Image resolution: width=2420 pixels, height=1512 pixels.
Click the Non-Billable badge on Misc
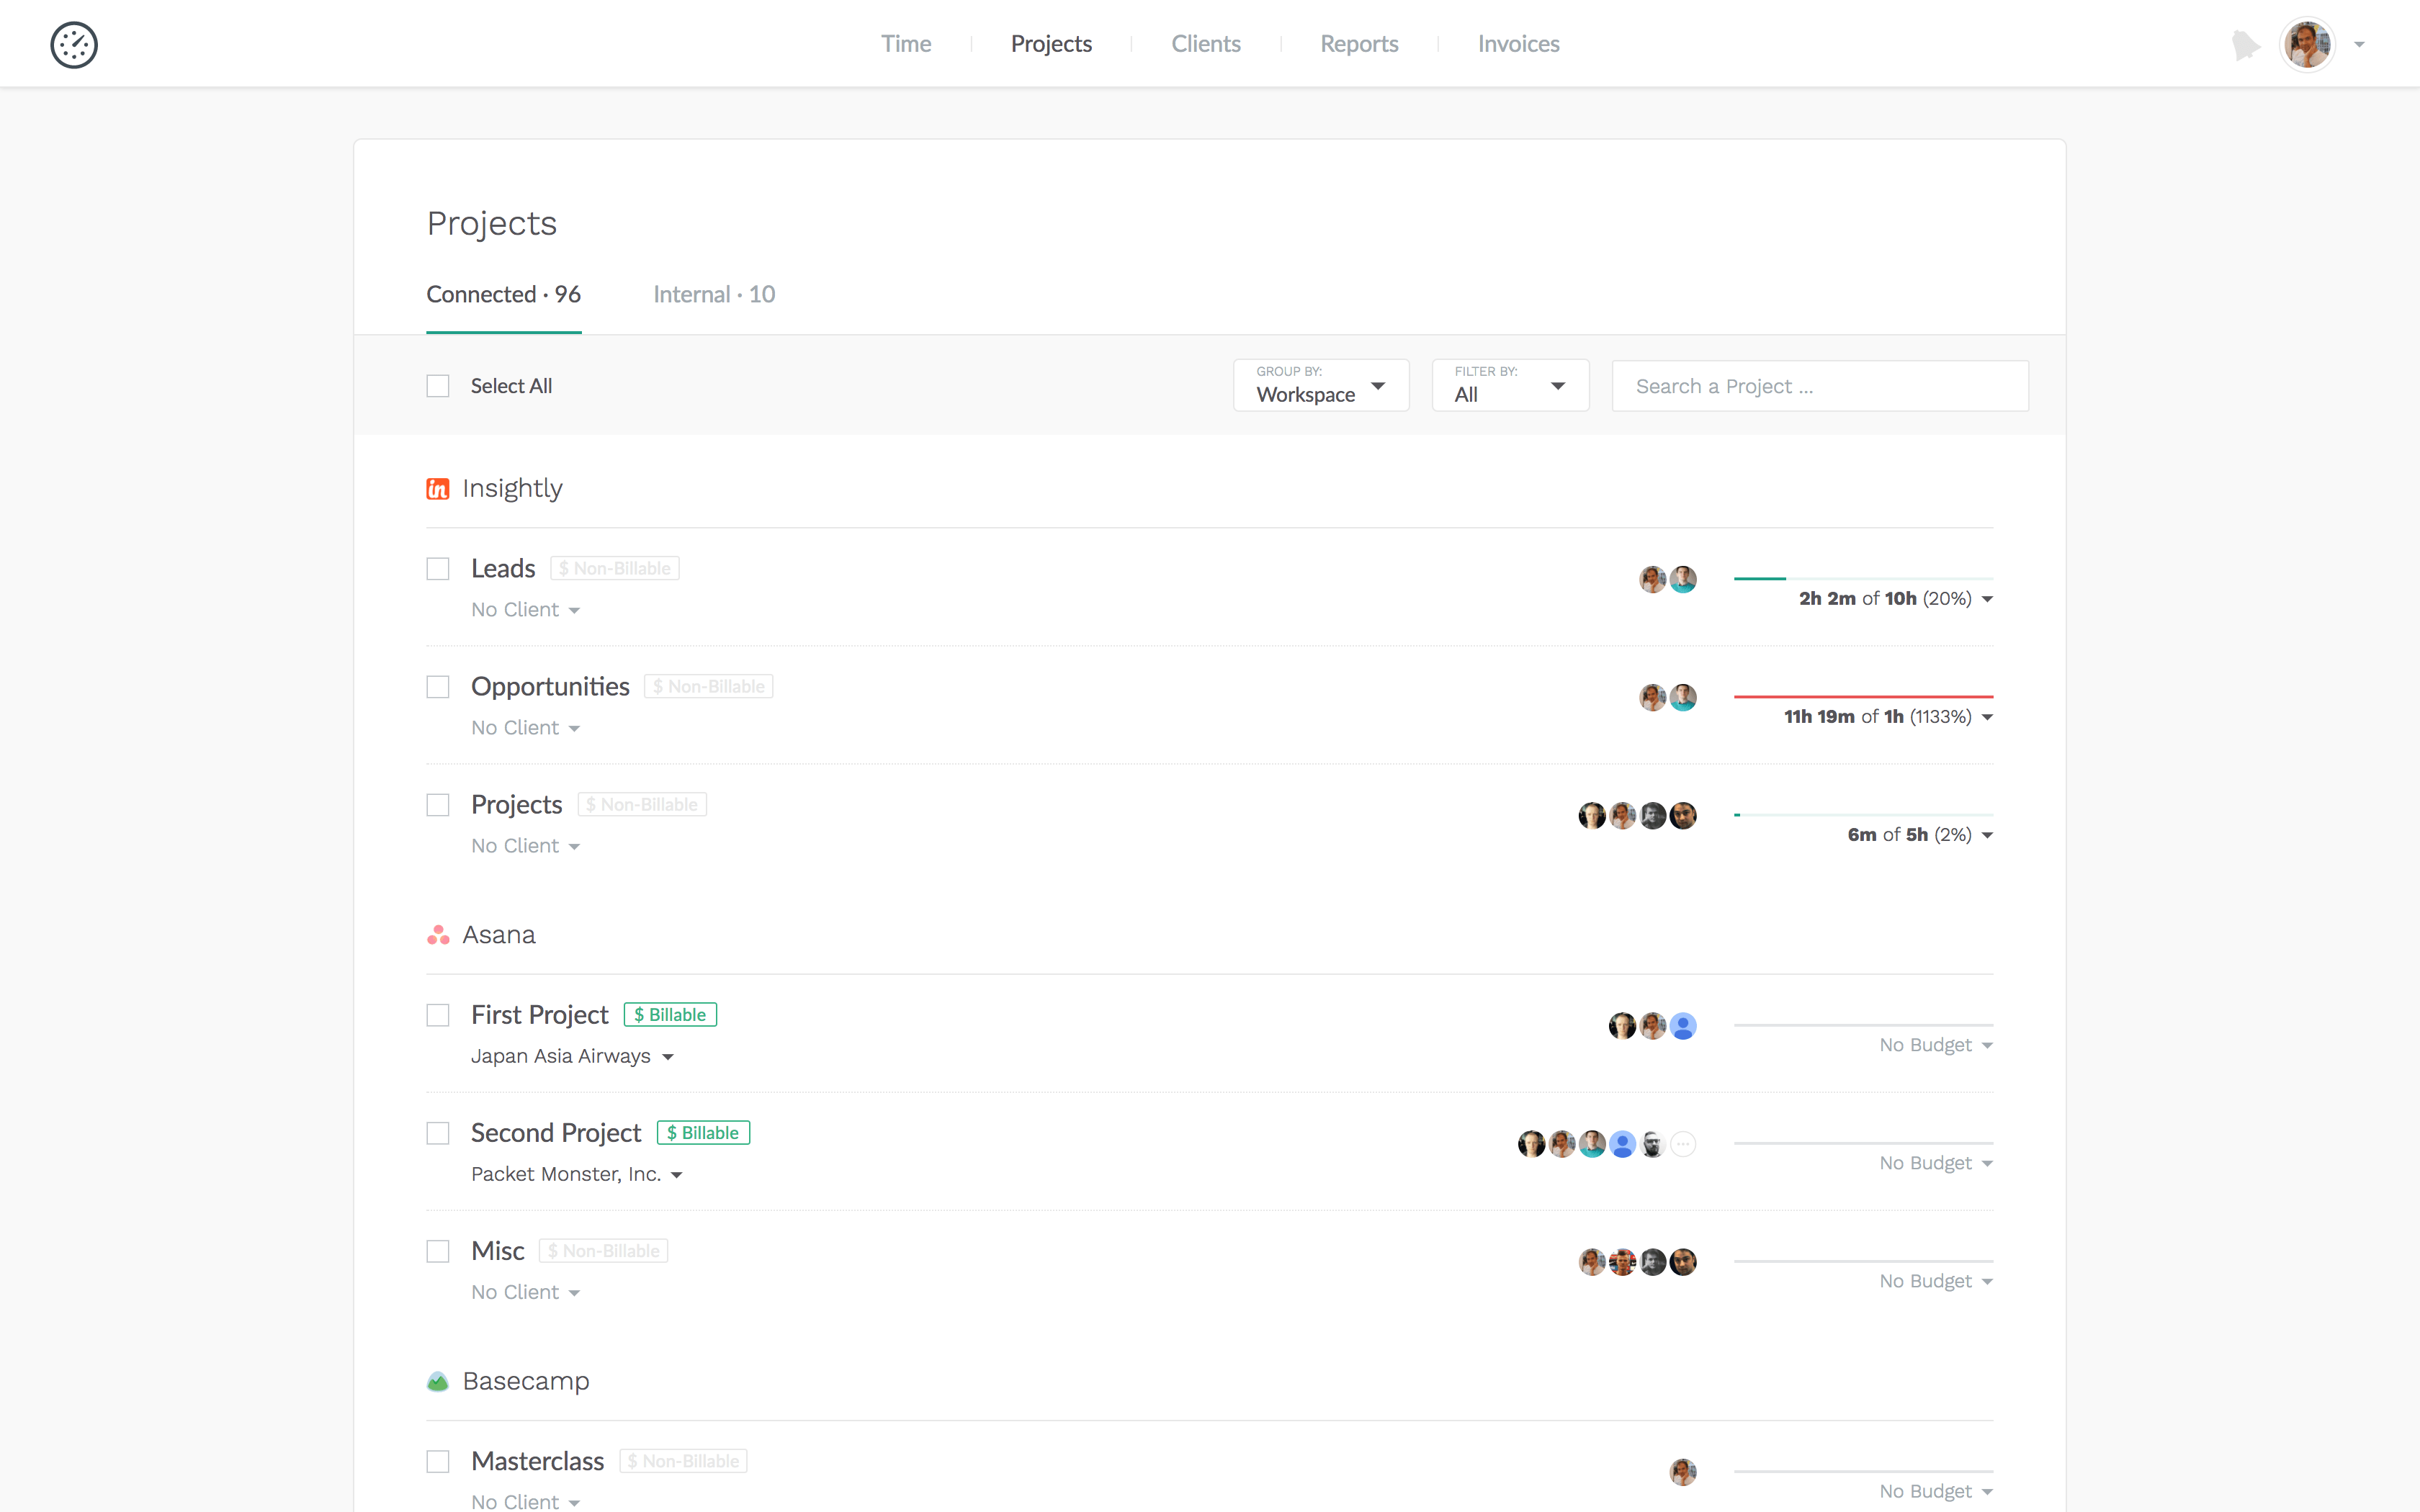tap(604, 1251)
